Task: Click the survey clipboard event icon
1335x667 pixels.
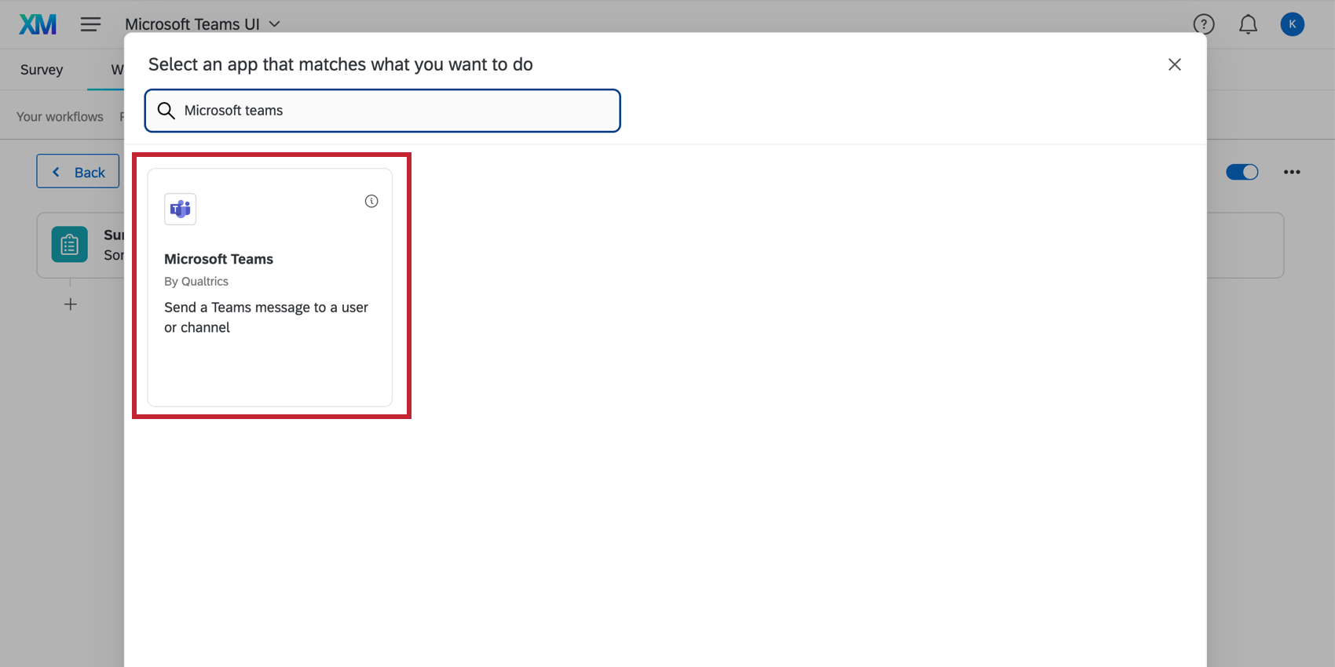Action: (x=69, y=245)
